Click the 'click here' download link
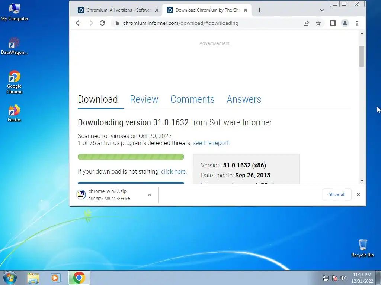The width and height of the screenshot is (381, 285). pyautogui.click(x=173, y=171)
